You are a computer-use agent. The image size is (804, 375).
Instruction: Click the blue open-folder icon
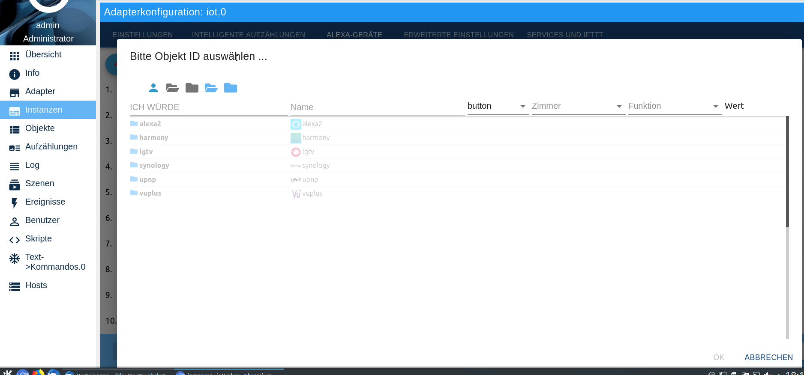click(211, 88)
